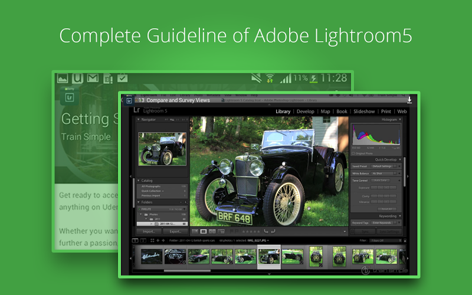Tap the gallery picture icon in status bar
Viewport: 472px width, 295px height.
point(63,78)
